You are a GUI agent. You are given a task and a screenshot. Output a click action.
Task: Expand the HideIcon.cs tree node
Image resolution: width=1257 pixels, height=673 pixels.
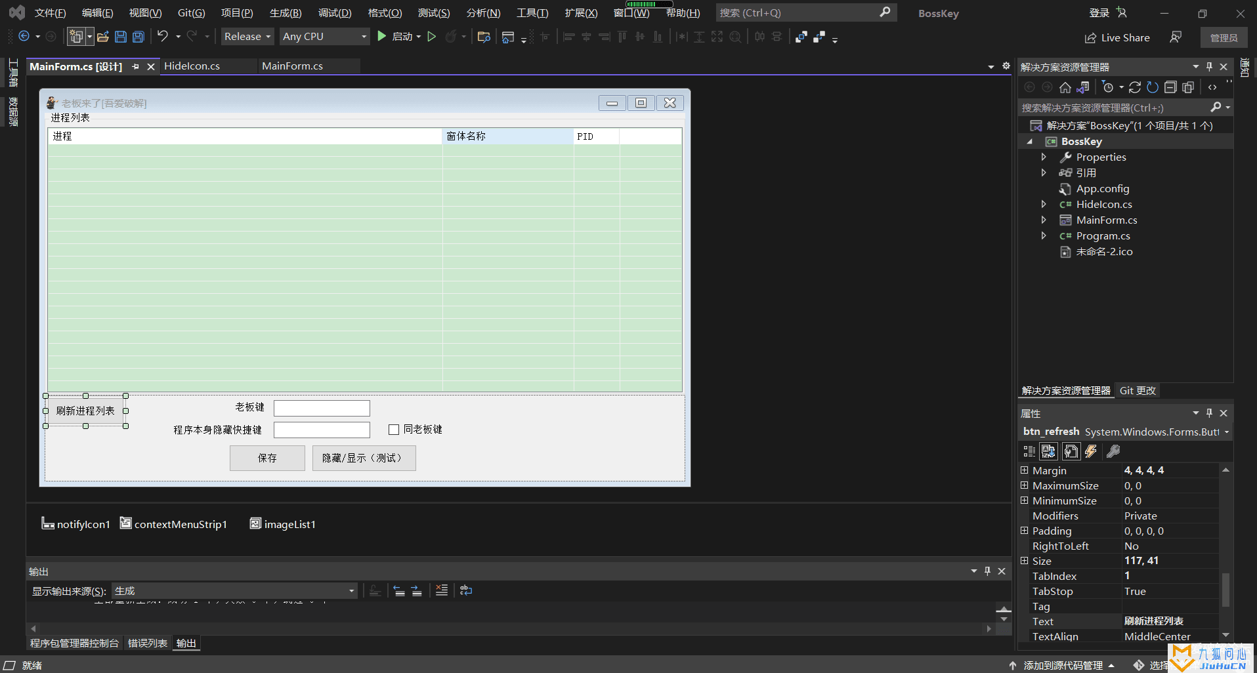coord(1044,204)
